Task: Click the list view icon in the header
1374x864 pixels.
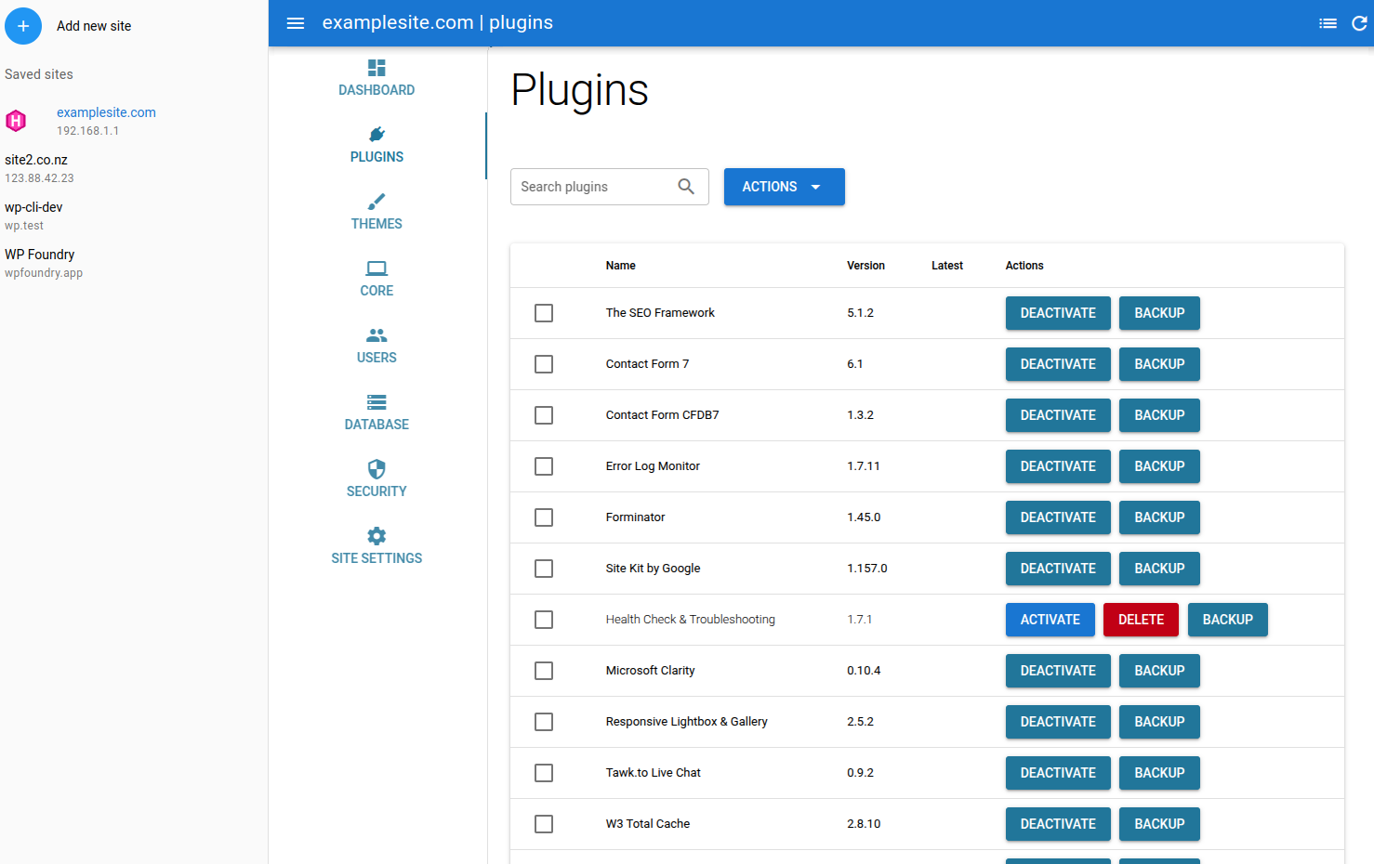Action: pos(1328,23)
